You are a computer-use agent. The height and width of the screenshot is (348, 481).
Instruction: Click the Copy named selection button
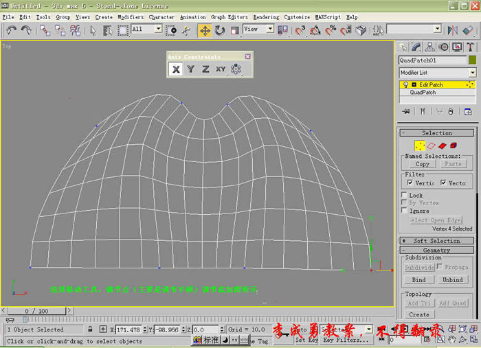tap(422, 164)
